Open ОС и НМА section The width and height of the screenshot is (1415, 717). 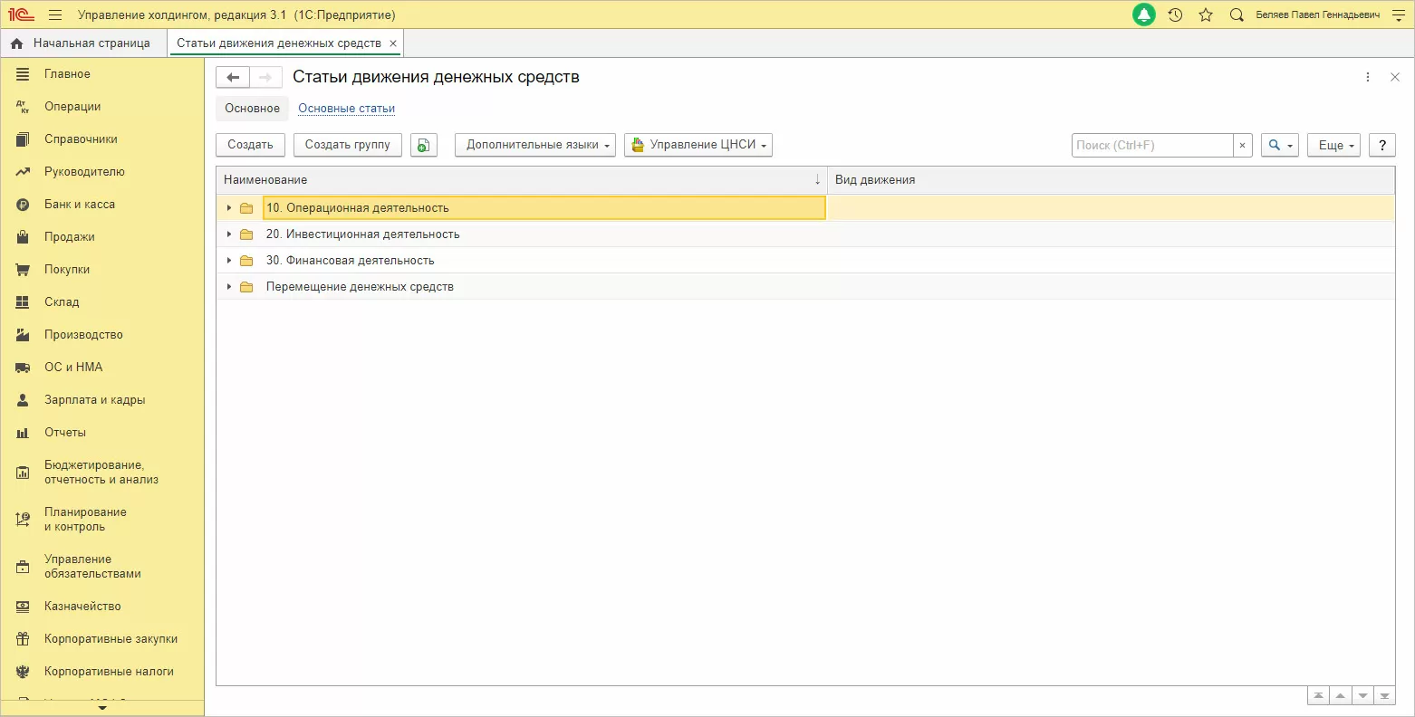coord(73,368)
